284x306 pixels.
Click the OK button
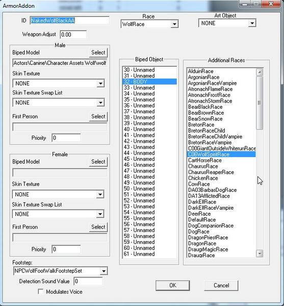pos(173,285)
